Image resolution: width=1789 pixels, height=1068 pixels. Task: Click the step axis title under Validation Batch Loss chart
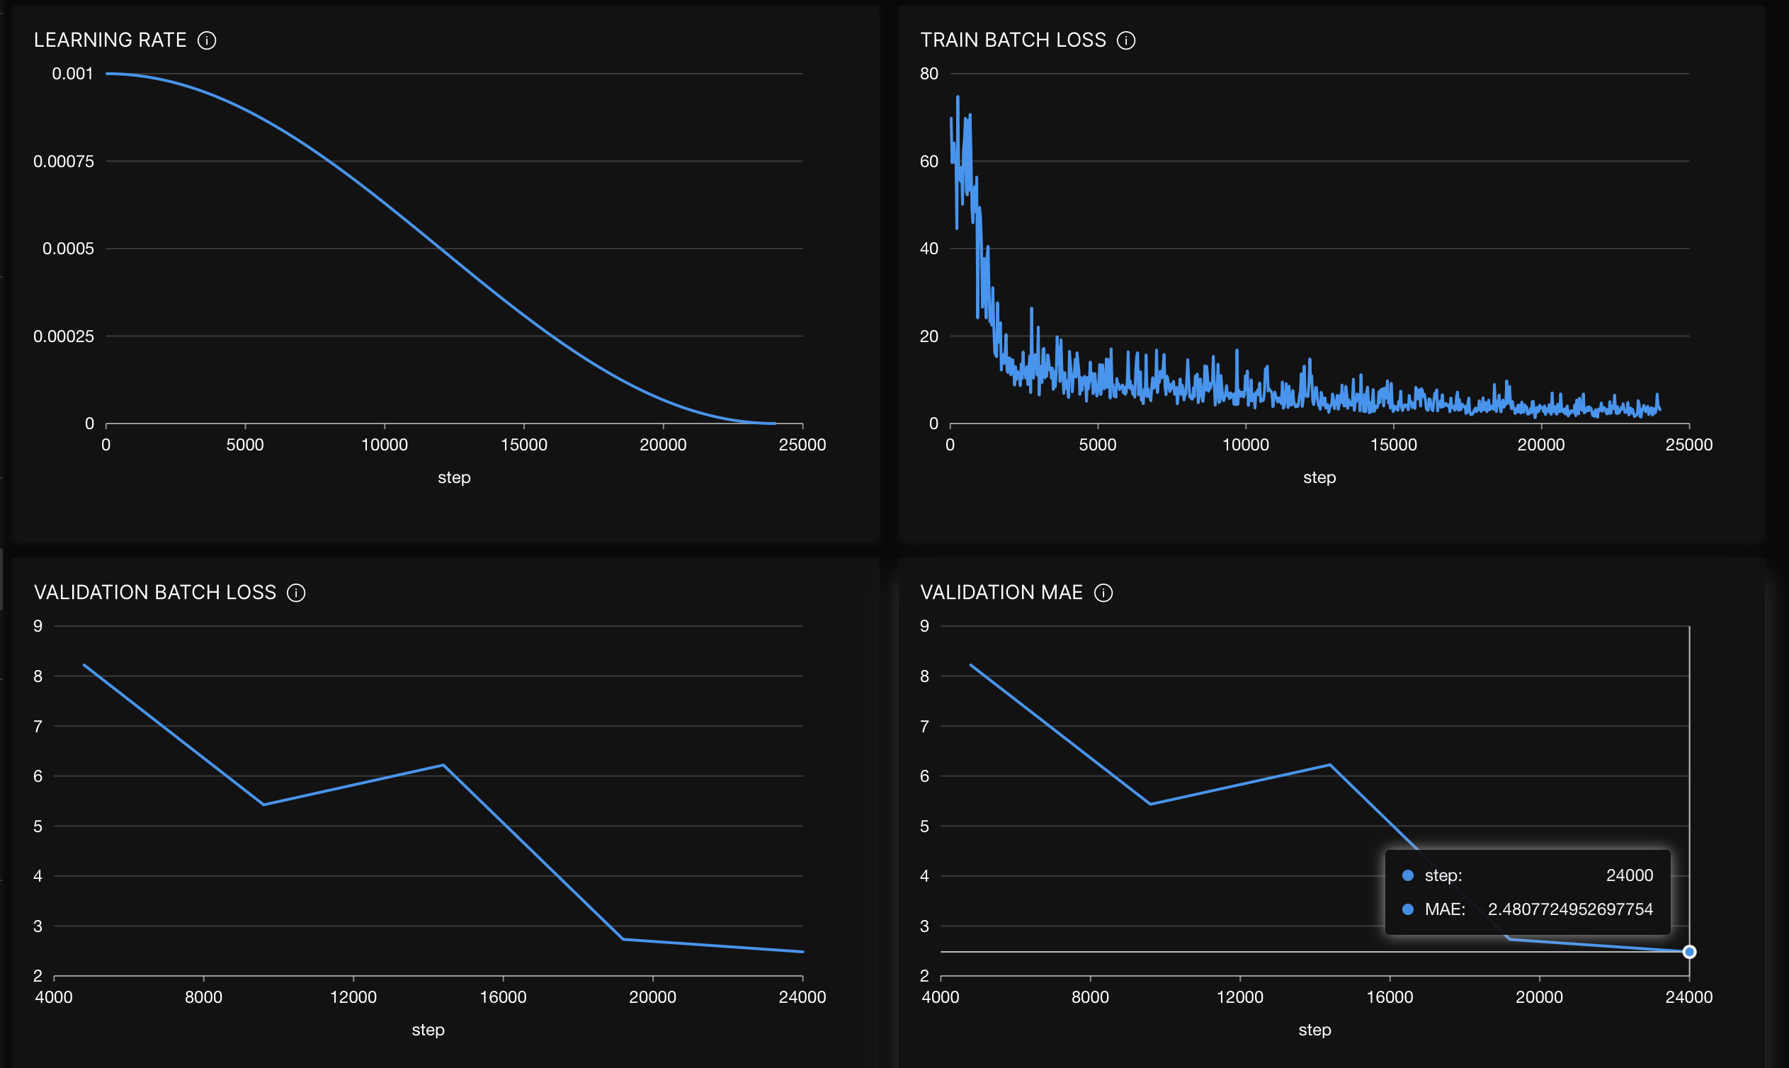(x=428, y=1030)
